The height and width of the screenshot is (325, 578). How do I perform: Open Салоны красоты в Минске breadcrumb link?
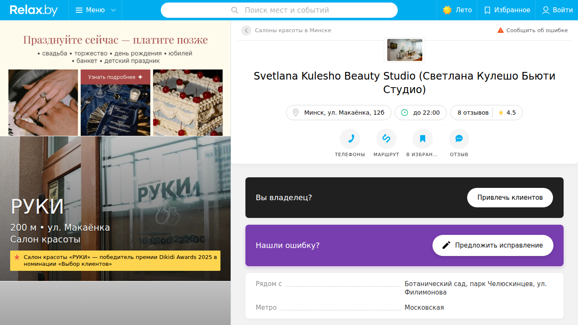293,30
